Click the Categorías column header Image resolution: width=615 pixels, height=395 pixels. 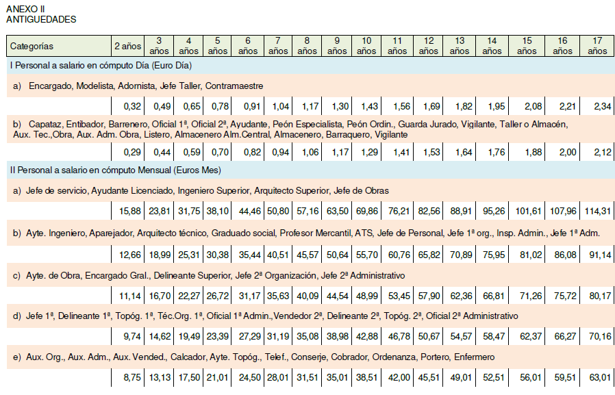[x=59, y=46]
